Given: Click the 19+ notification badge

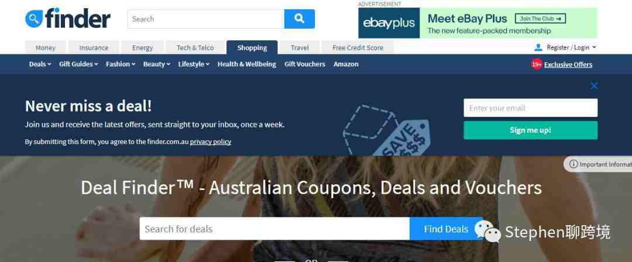Looking at the screenshot, I should (x=537, y=64).
